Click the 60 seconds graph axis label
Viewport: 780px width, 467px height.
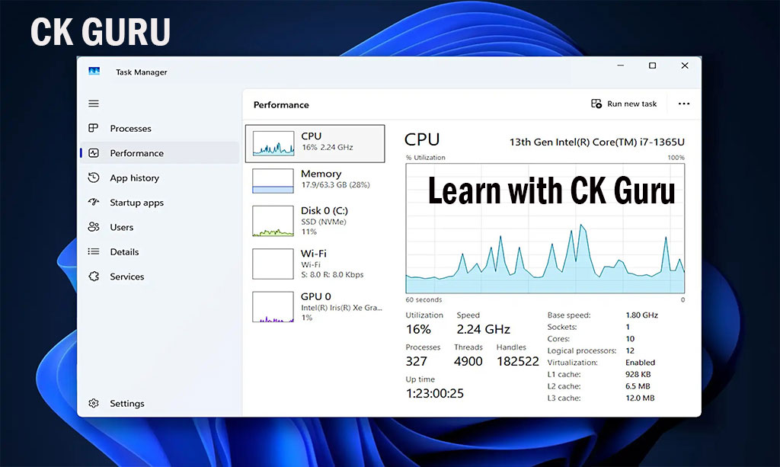point(424,299)
